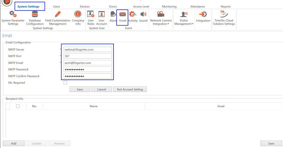The image size is (283, 148).
Task: Switch to Doors tab
Action: [113, 7]
